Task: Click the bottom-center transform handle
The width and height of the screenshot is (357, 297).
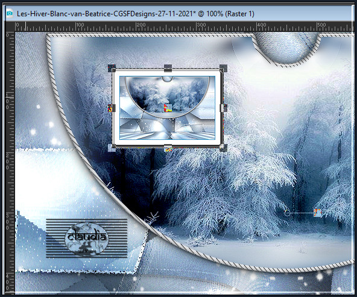Action: (x=168, y=148)
